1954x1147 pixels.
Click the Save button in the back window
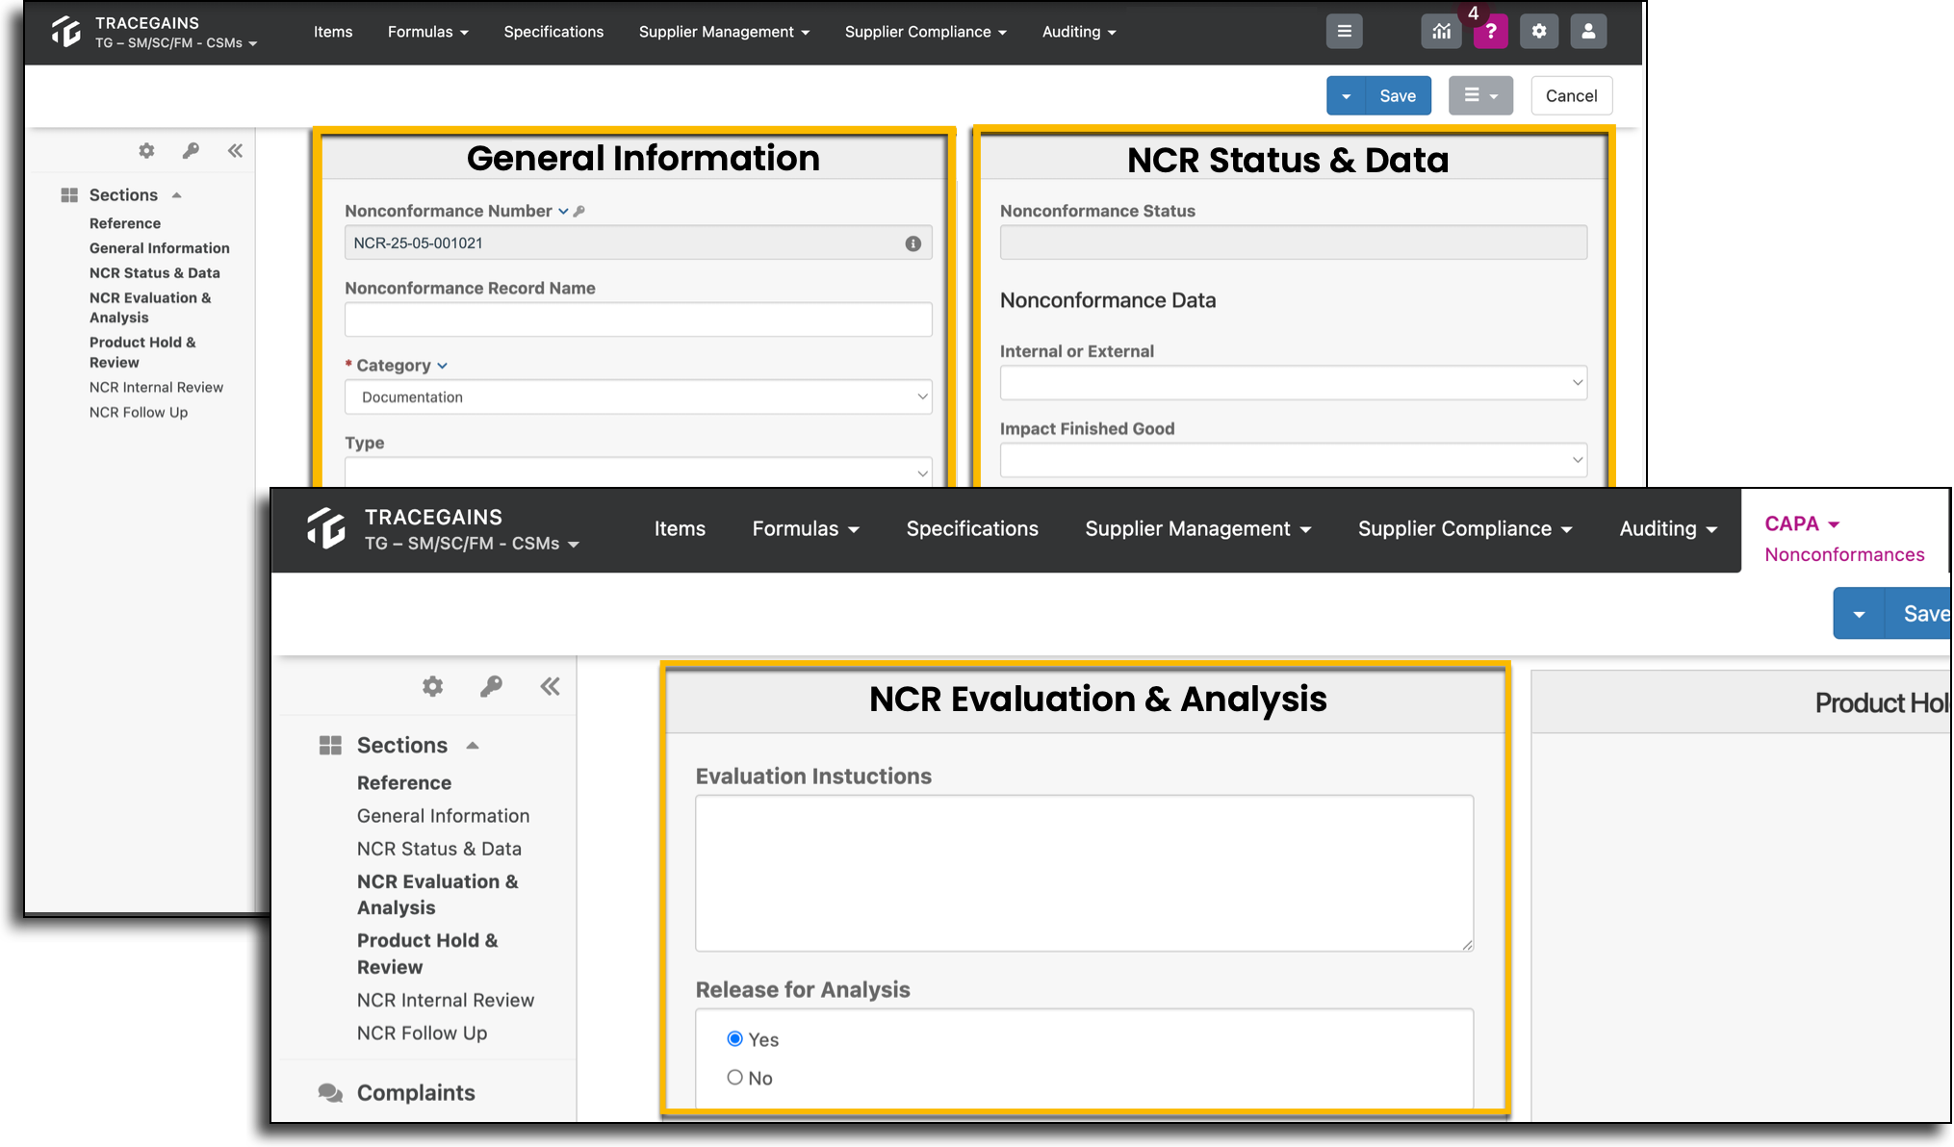pyautogui.click(x=1398, y=95)
